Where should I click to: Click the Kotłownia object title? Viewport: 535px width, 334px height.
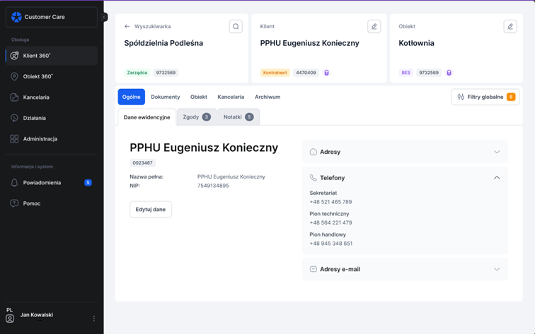417,43
